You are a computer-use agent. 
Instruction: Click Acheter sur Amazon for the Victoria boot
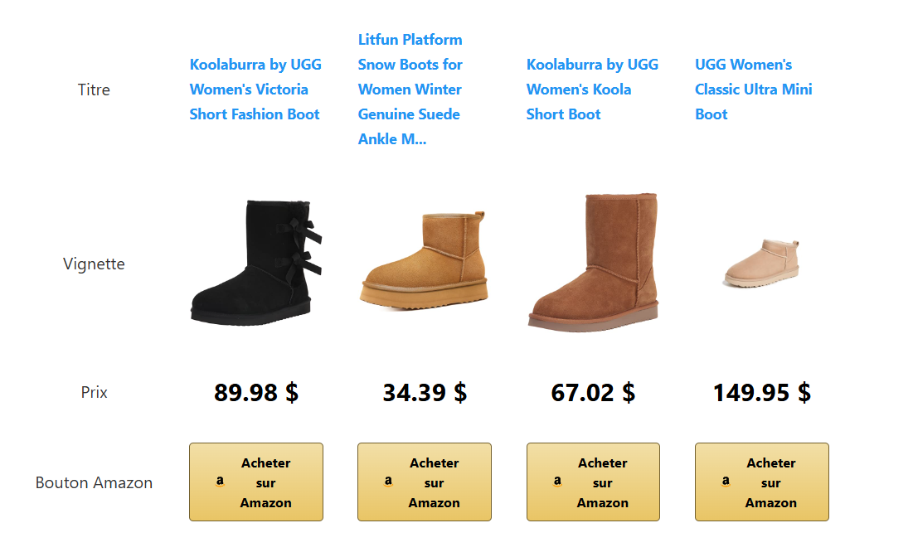tap(256, 482)
